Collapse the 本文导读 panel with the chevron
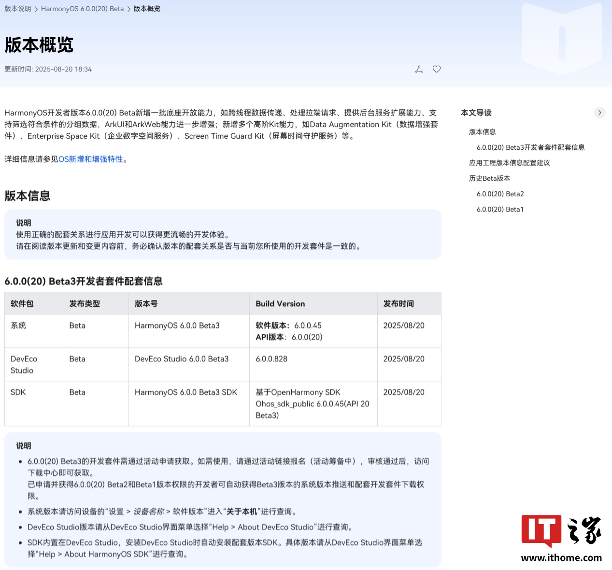 599,113
